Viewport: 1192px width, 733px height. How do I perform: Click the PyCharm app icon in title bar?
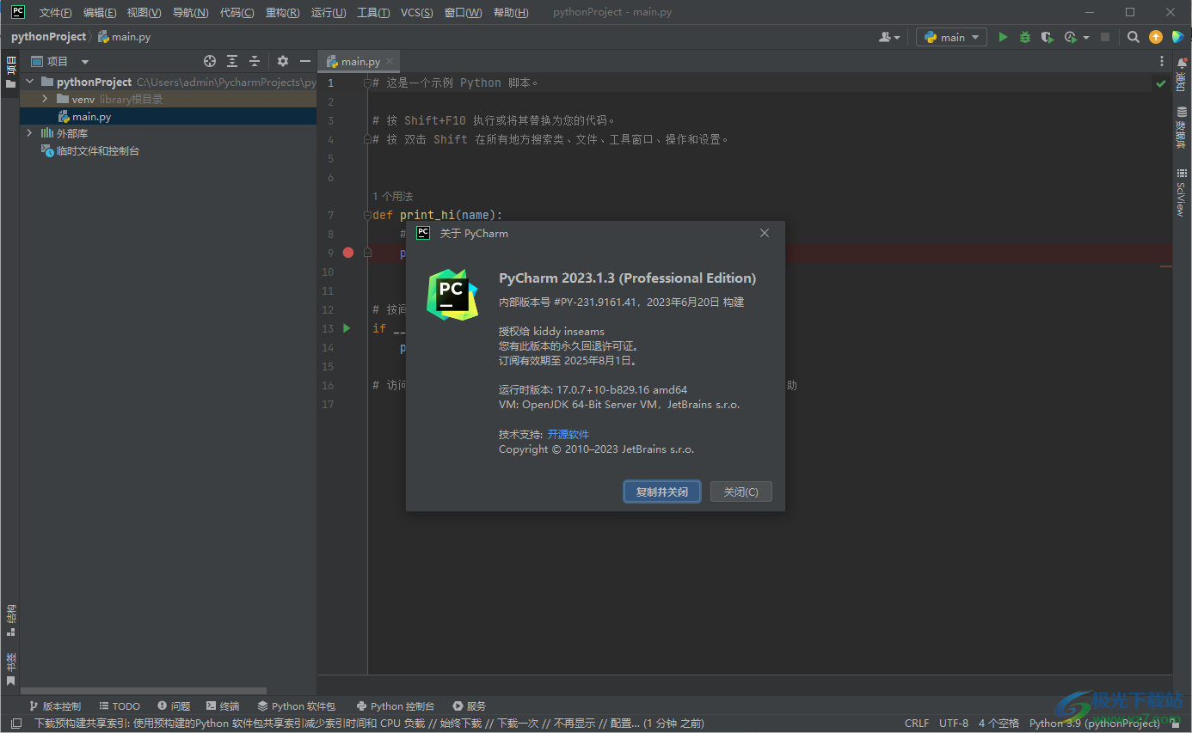click(17, 12)
